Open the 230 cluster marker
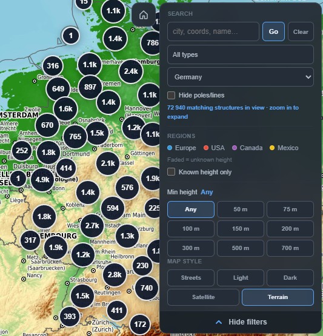Screen dimensions: 323x336 click(142, 266)
